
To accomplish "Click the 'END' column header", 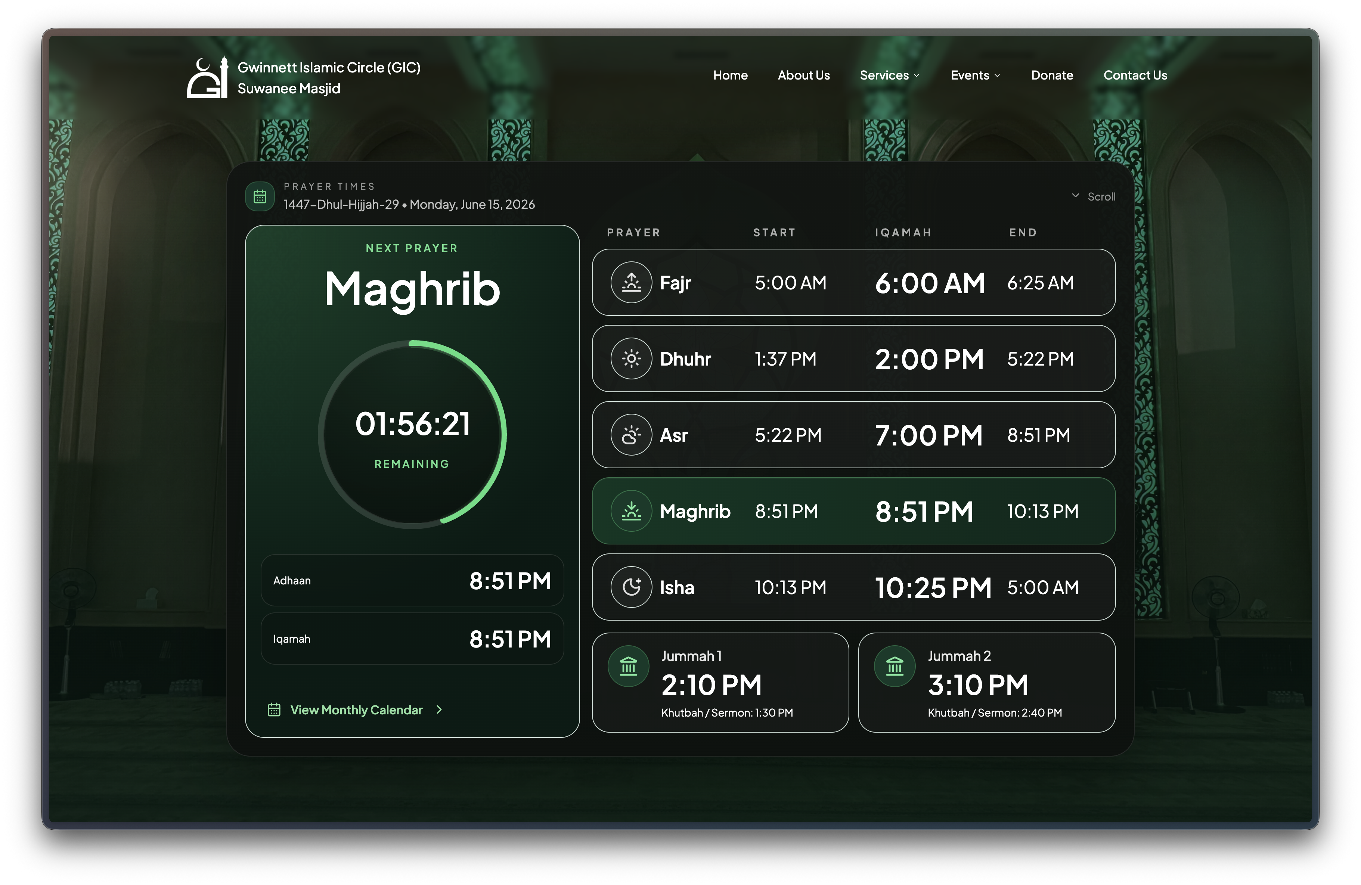I will click(1023, 232).
